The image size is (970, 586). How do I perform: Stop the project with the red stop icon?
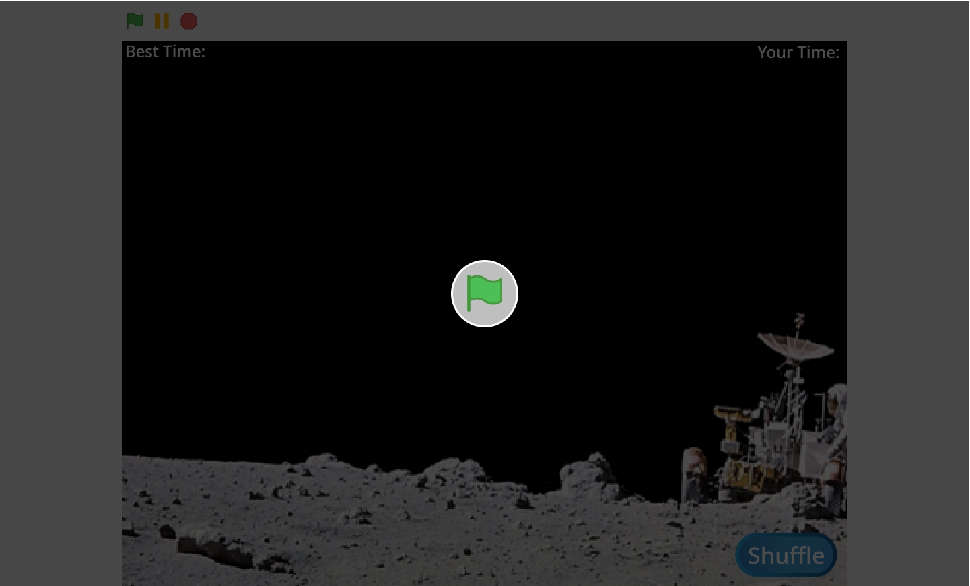(189, 22)
